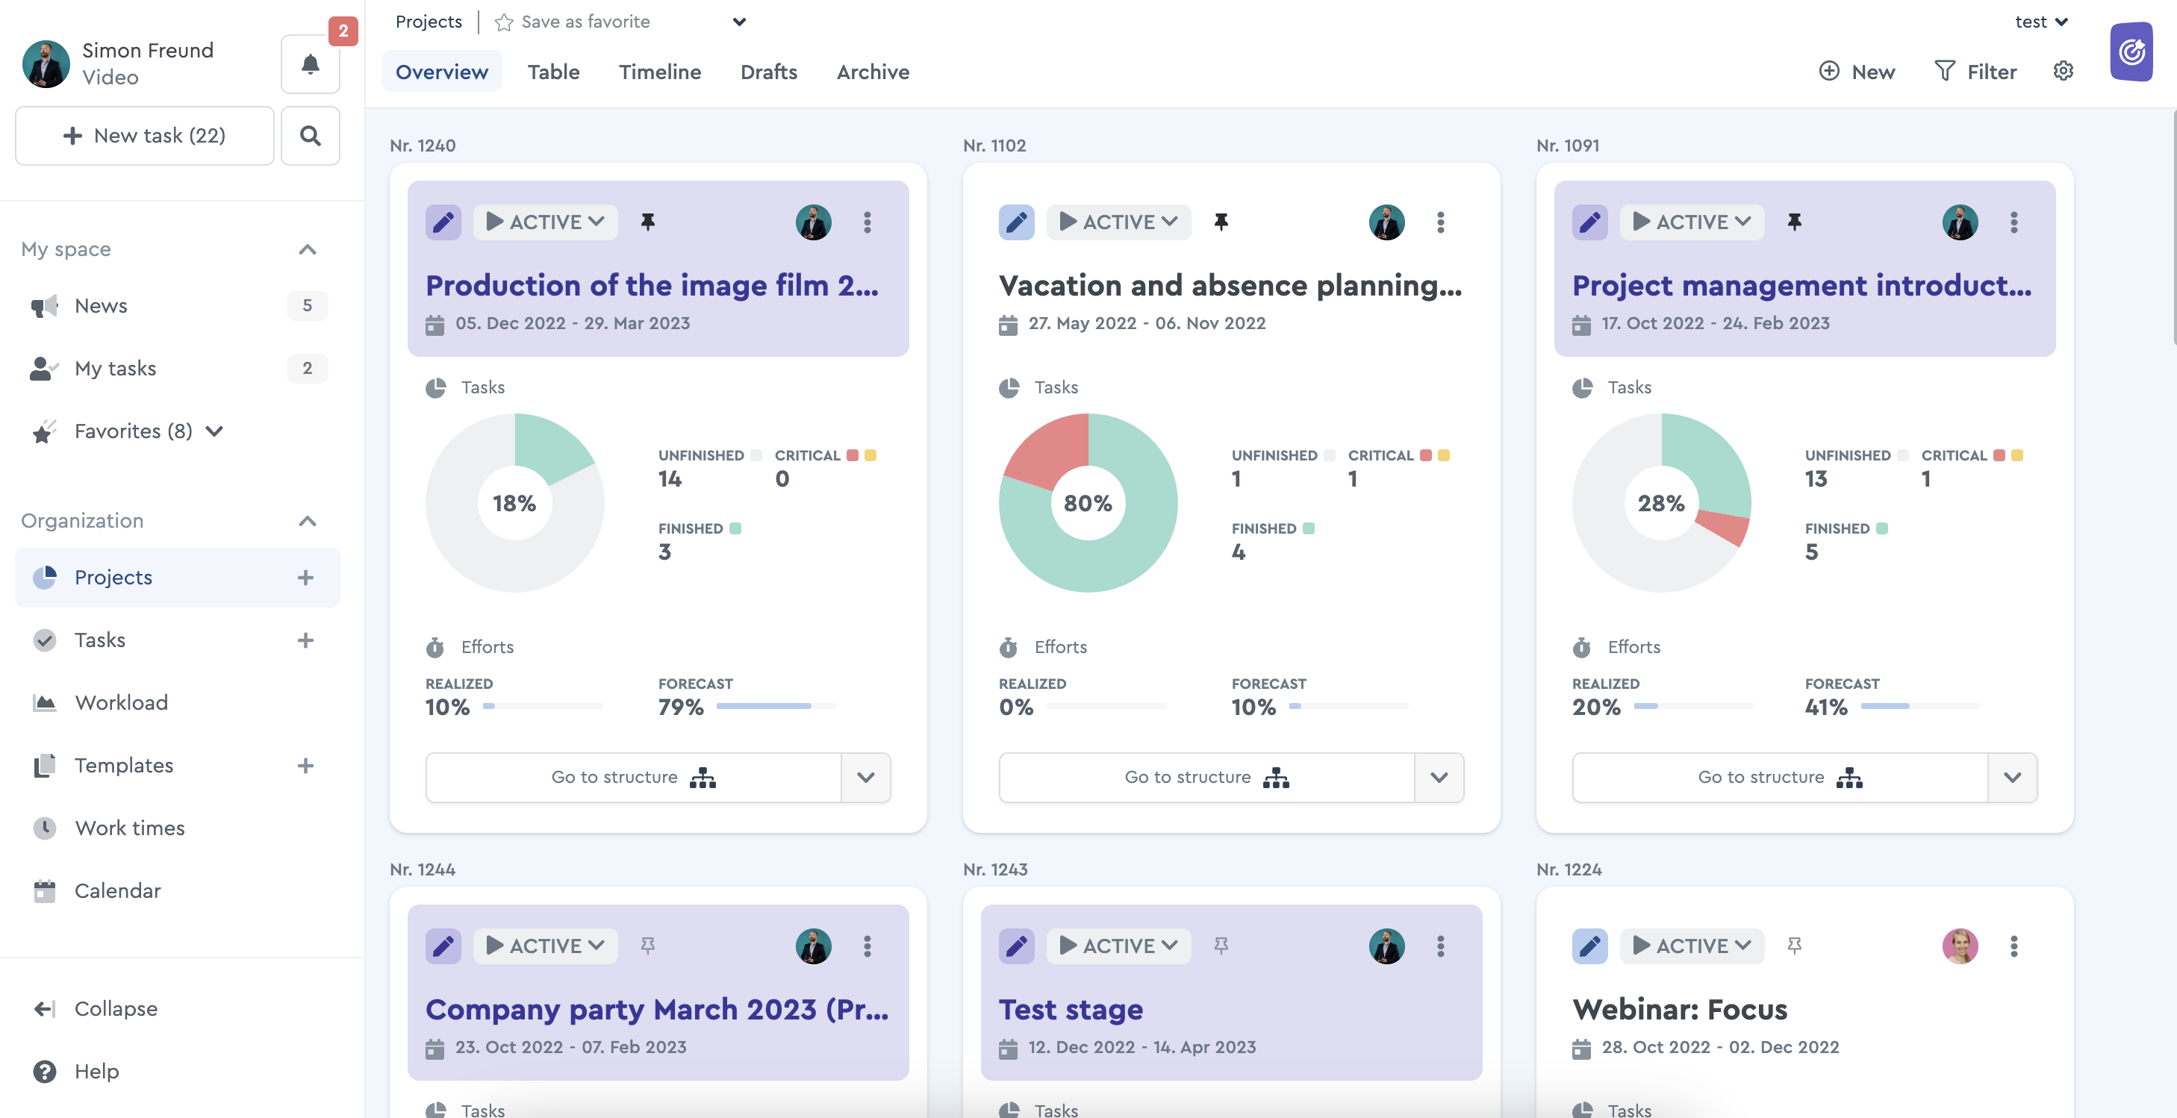The image size is (2177, 1118).
Task: Expand structure options arrow on Project management card
Action: [x=2012, y=778]
